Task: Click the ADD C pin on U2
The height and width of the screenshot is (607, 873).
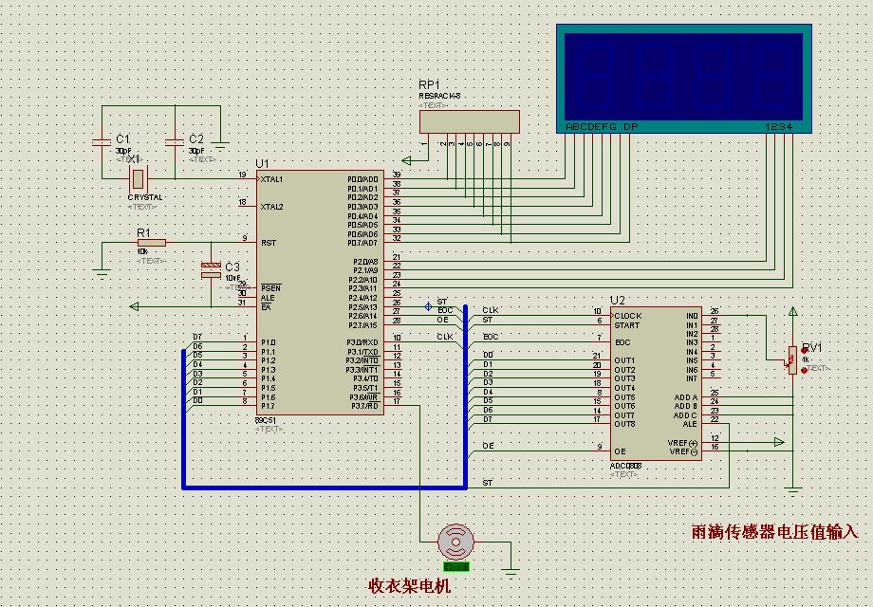Action: click(x=685, y=415)
